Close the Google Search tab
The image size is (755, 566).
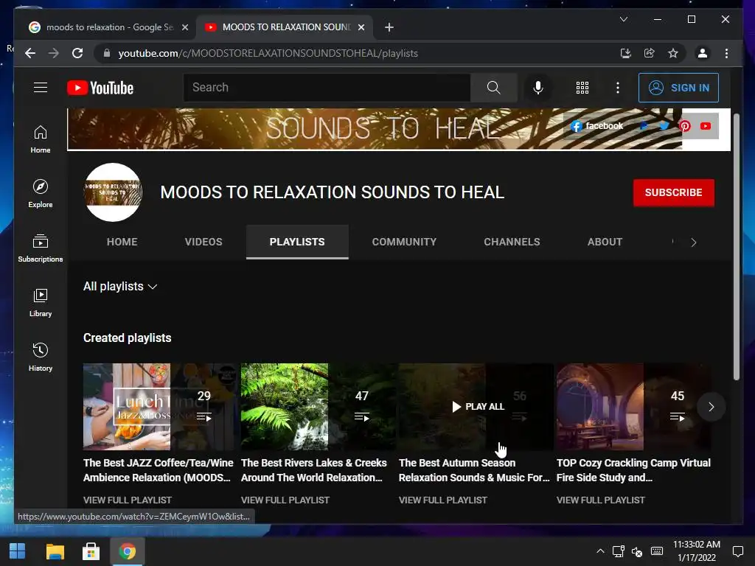185,27
